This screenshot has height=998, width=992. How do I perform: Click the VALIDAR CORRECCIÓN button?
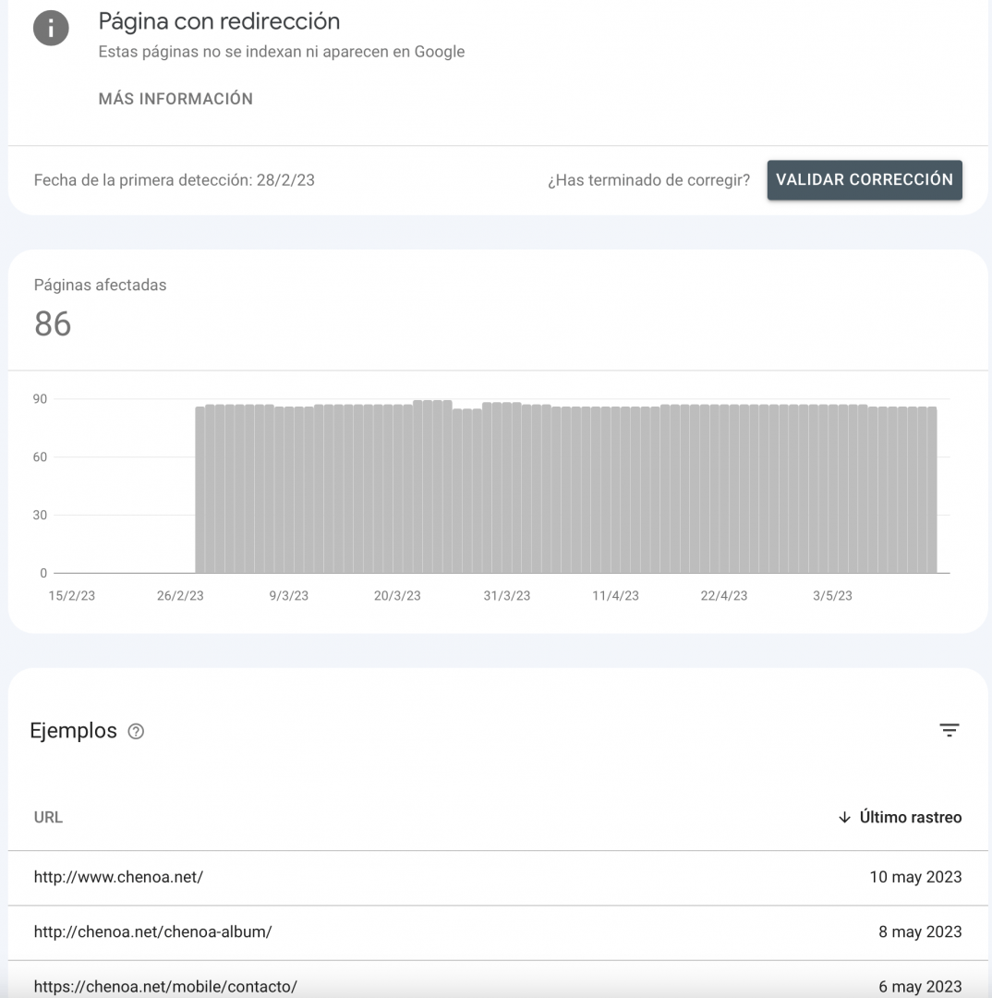point(865,180)
